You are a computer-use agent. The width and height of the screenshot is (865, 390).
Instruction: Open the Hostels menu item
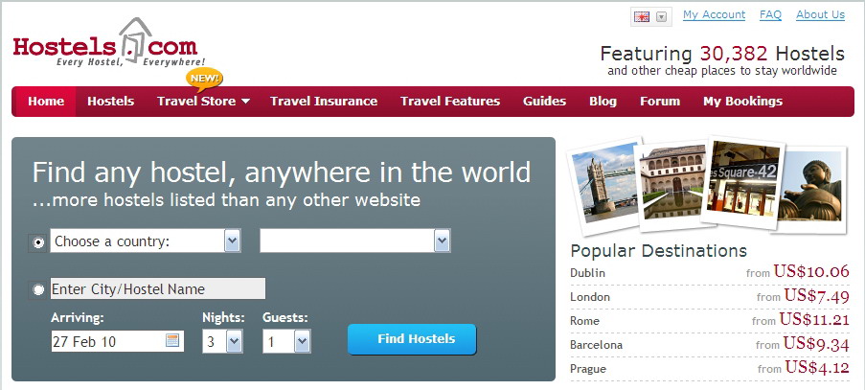click(x=110, y=102)
